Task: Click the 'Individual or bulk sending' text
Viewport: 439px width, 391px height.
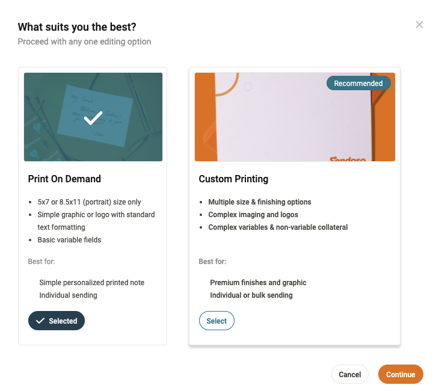Action: click(x=251, y=295)
